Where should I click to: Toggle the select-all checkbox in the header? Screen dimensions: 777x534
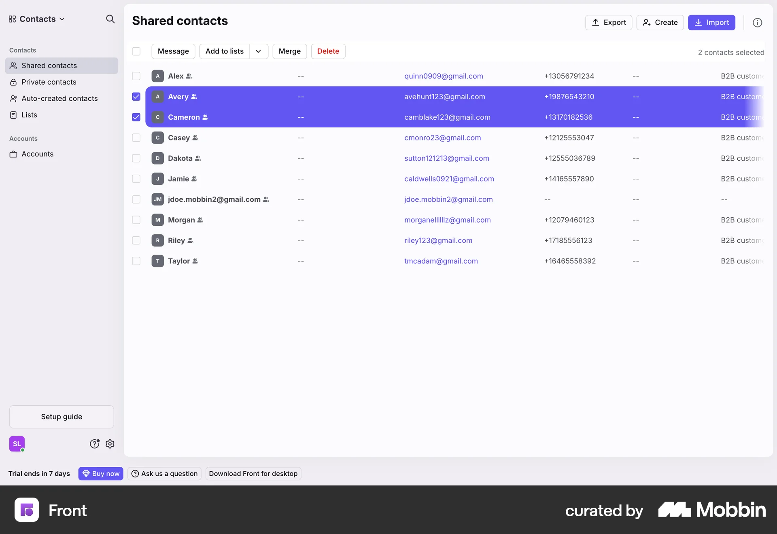pos(136,51)
